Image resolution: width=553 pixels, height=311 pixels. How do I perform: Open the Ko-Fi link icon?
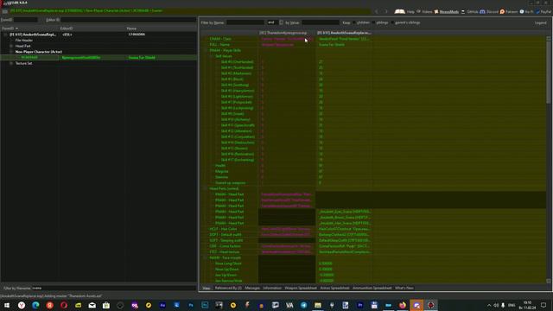(522, 11)
